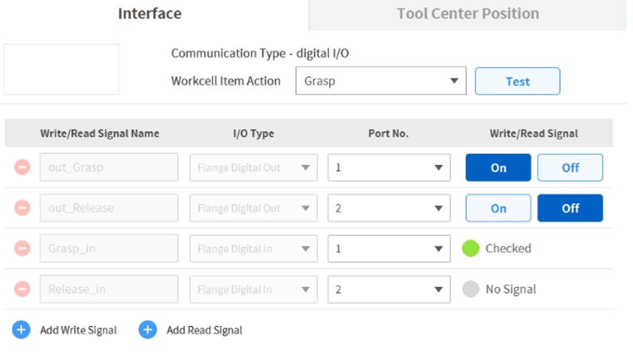Click the Add Read Signal plus icon

(147, 330)
